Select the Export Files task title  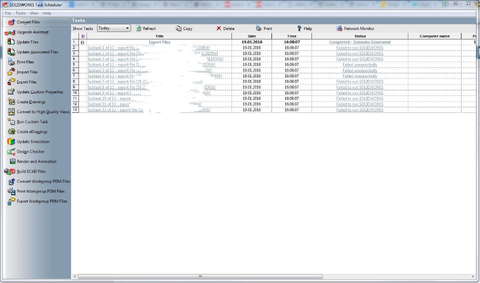[x=159, y=42]
